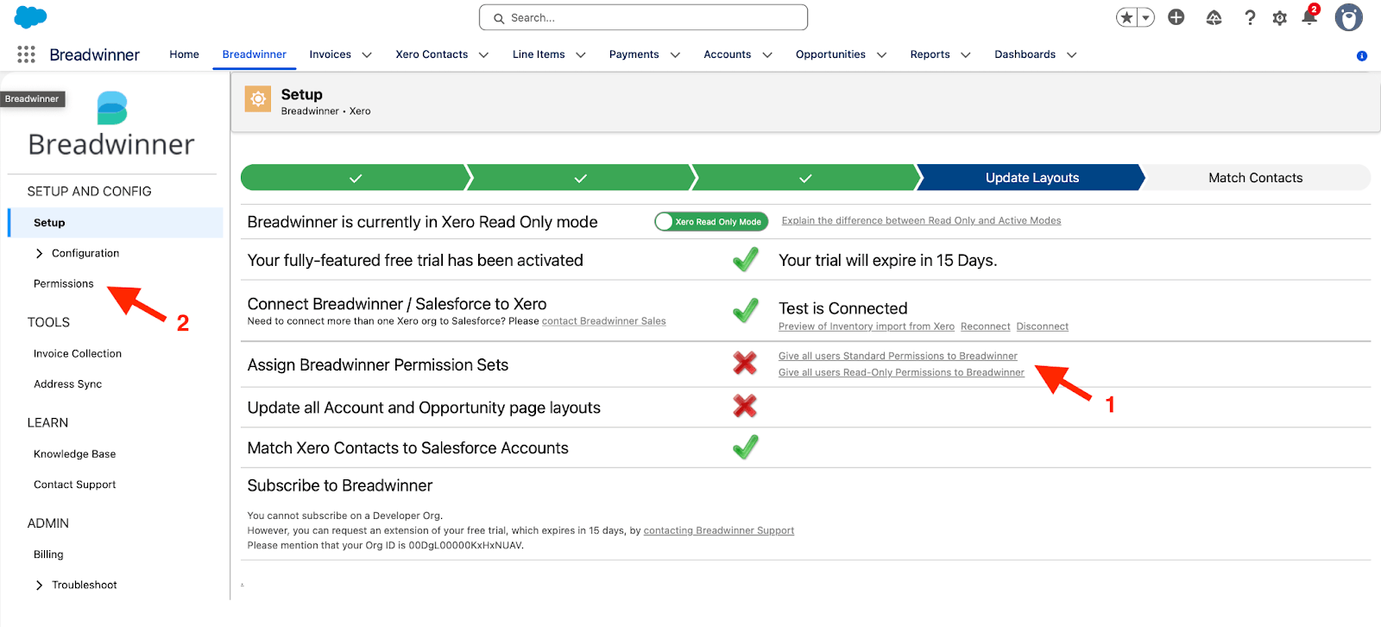
Task: Open the Help question mark icon
Action: (x=1250, y=17)
